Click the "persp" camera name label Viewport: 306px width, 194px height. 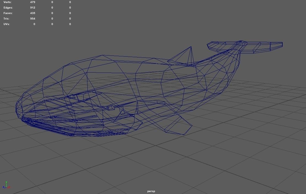151,191
